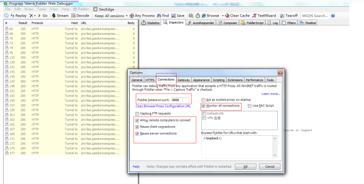Image resolution: width=364 pixels, height=184 pixels.
Task: Click the comment speech bubble icon in toolbar
Action: (x=6, y=16)
